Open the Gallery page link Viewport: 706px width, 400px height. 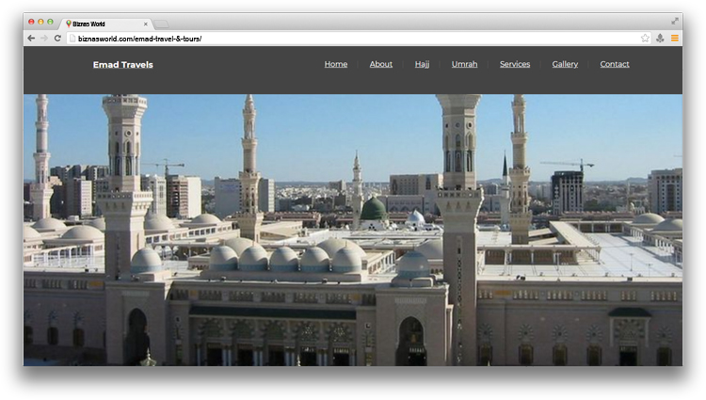565,64
